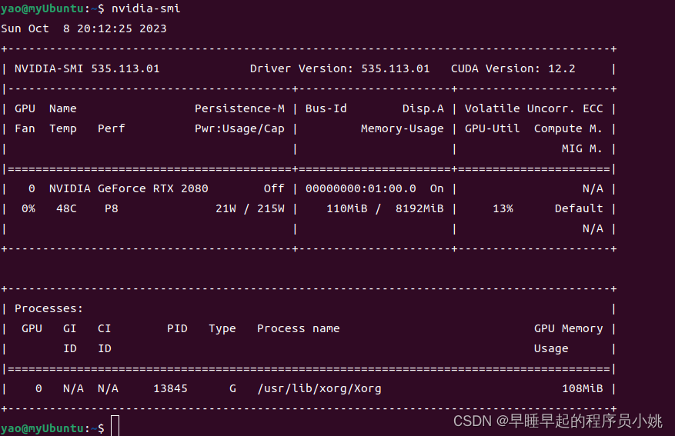
Task: Click 'Driver Version: 535.113.01' text
Action: tap(339, 68)
